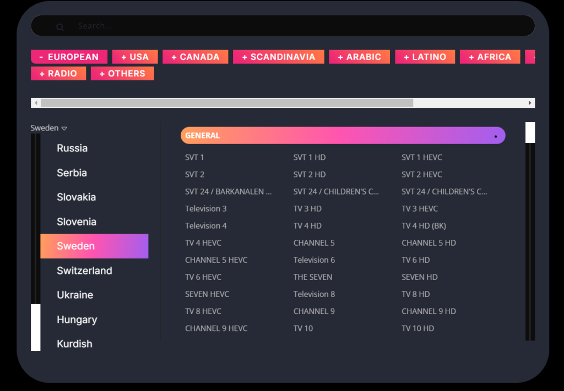
Task: Open channel SVT 2 HD
Action: (x=310, y=174)
